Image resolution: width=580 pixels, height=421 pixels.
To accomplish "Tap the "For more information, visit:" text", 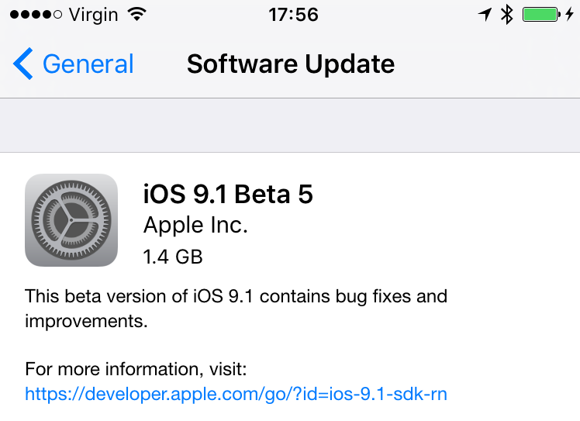I will click(x=136, y=368).
